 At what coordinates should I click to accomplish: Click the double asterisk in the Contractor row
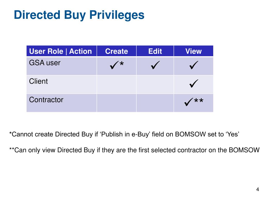point(199,101)
